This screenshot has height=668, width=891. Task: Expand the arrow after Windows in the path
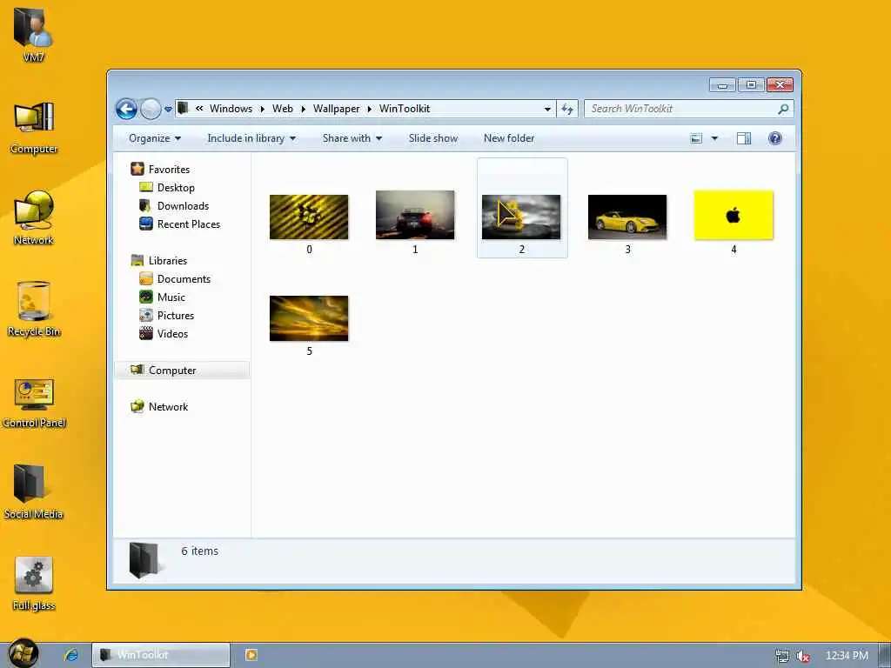(x=263, y=109)
